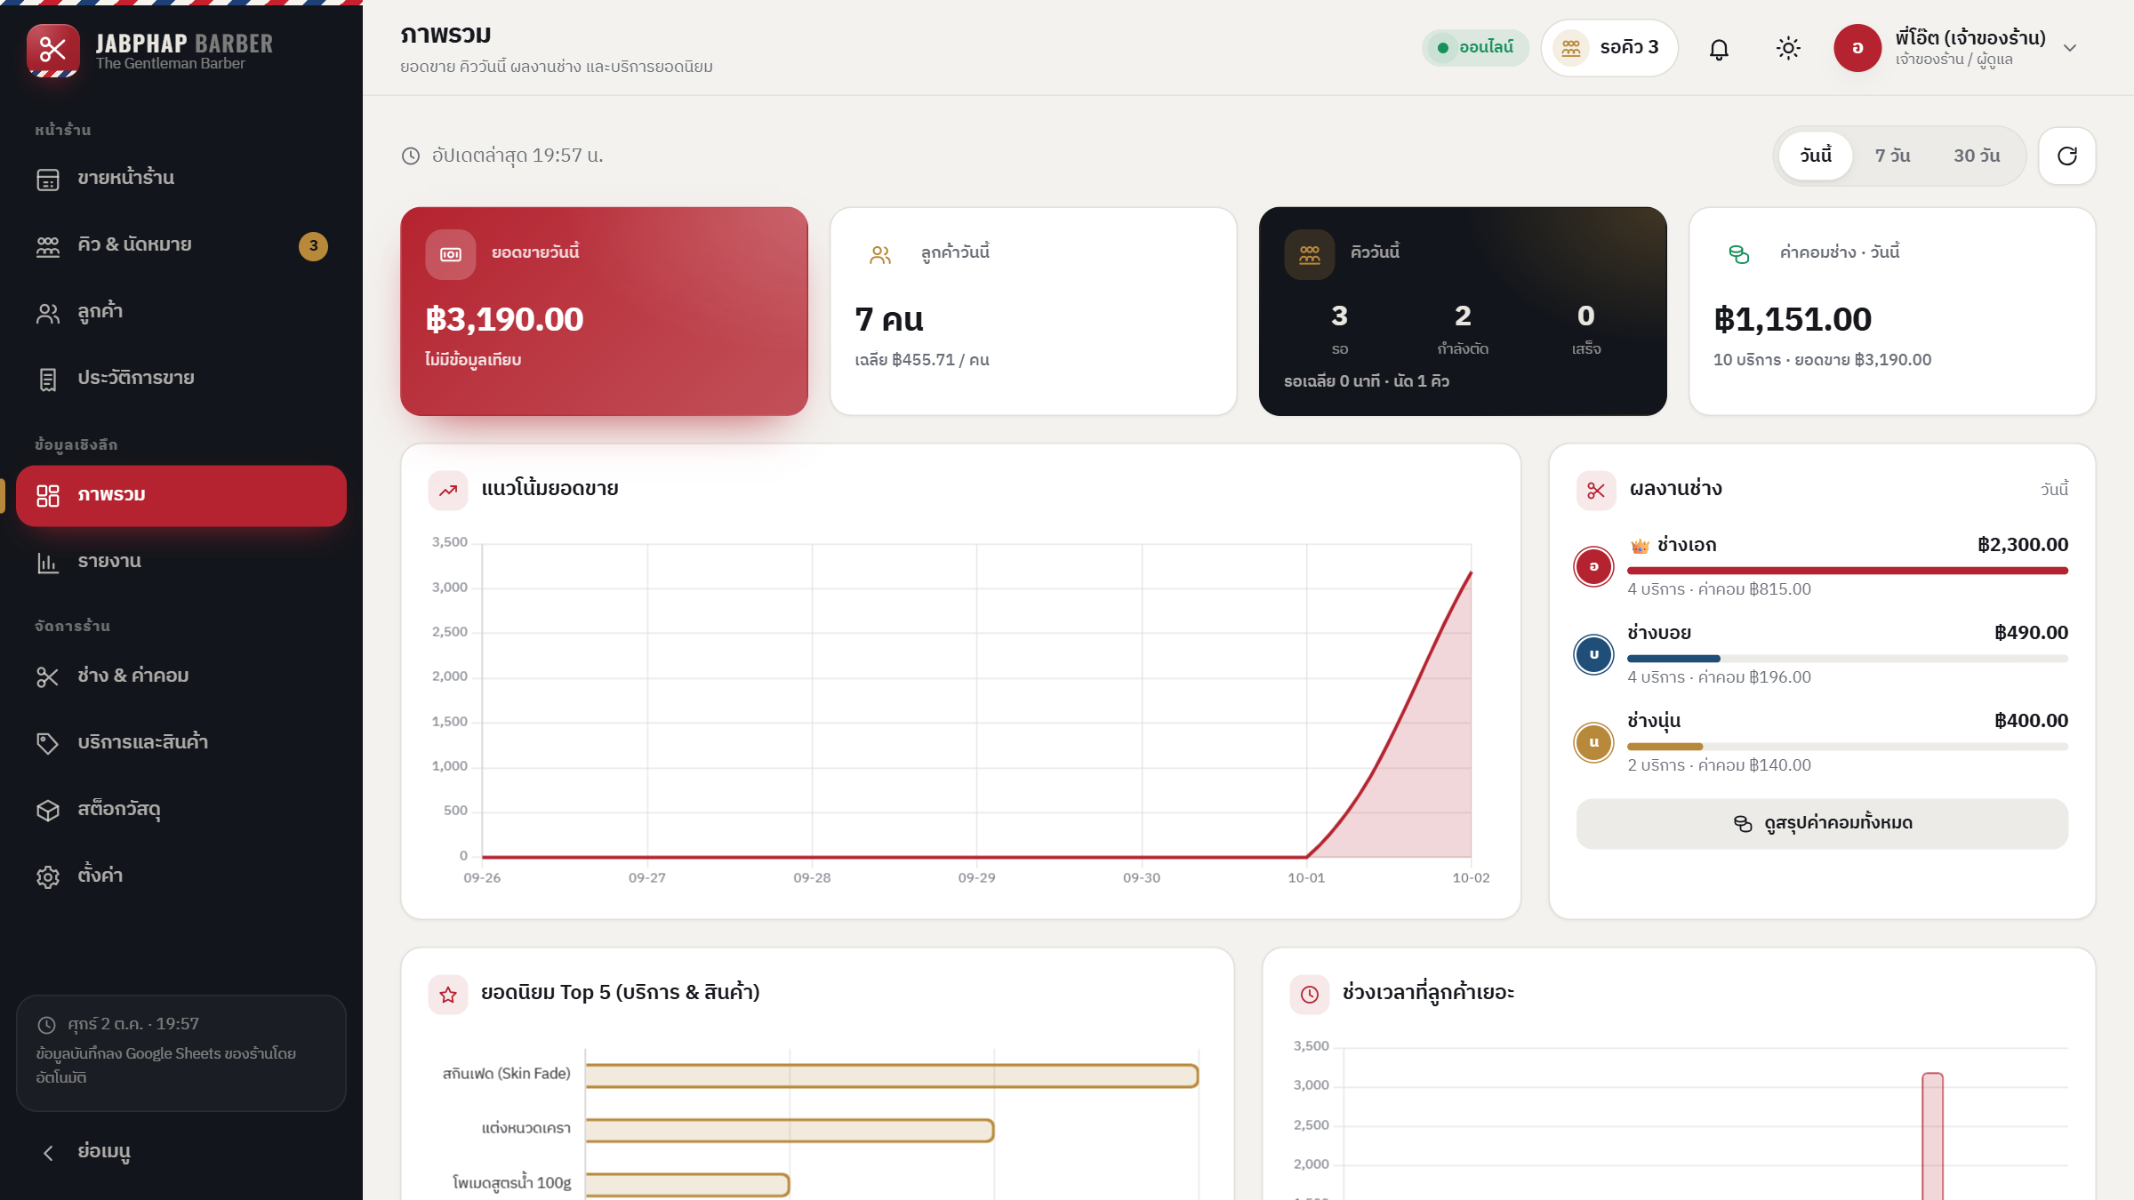Click the ยอดขายวันนี้ ฿3,190.00 card
The image size is (2134, 1200).
tap(604, 311)
